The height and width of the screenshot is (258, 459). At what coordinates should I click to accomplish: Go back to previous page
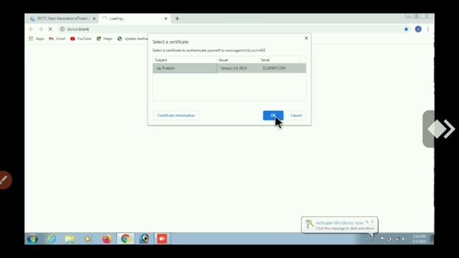point(32,29)
